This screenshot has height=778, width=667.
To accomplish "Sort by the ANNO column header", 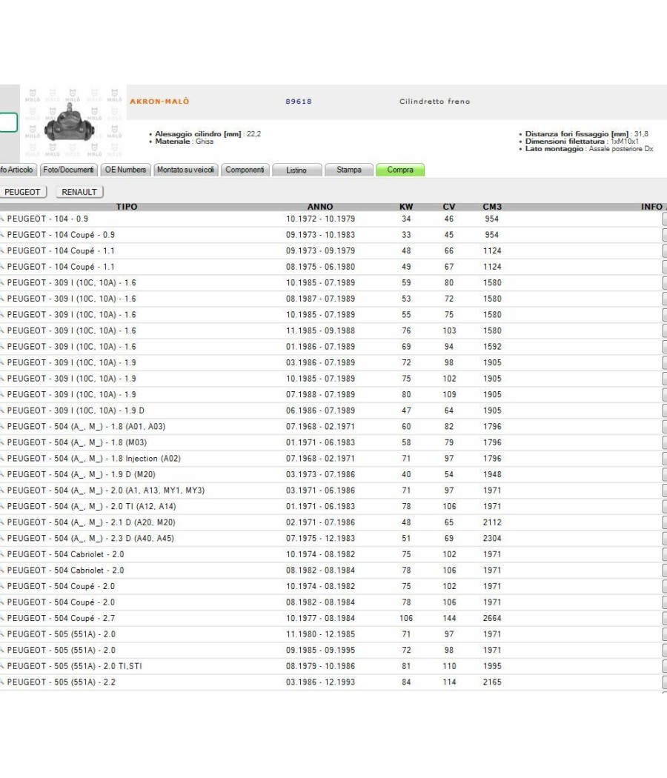I will (320, 207).
